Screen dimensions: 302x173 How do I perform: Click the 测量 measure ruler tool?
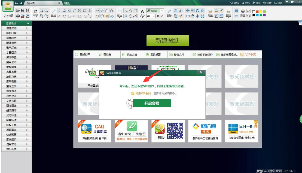[210, 13]
